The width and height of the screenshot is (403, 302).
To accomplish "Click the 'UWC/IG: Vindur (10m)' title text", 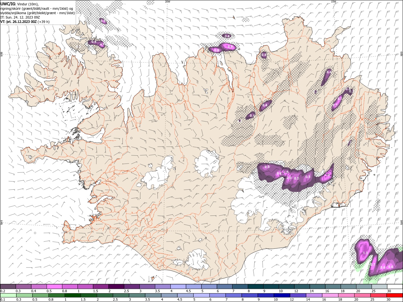I will [x=20, y=4].
